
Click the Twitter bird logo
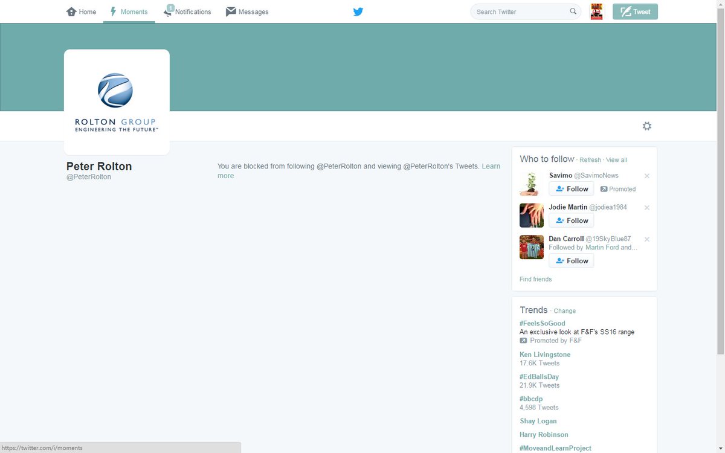click(x=358, y=11)
